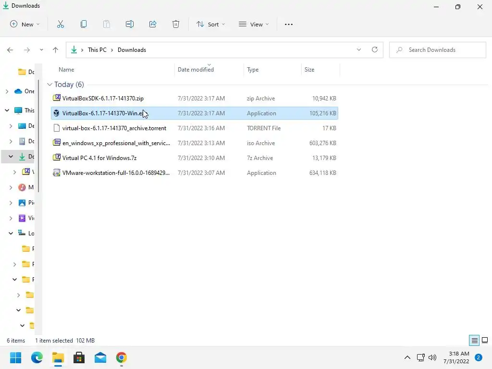Open clock showing 3:18 AM 7/31/2022
The height and width of the screenshot is (369, 492).
point(456,357)
